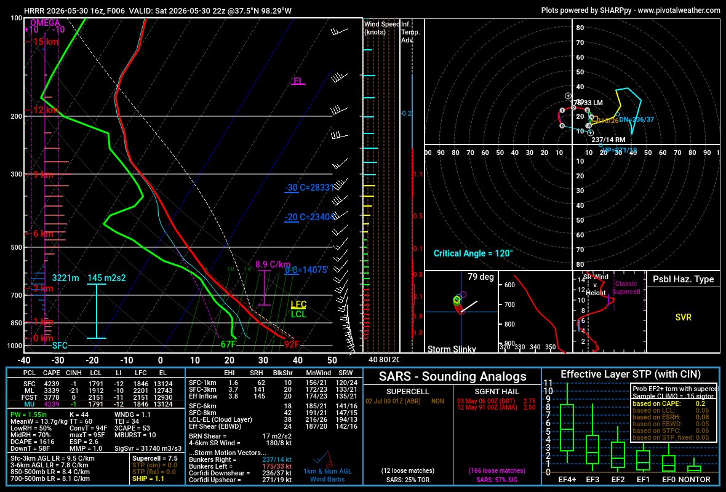Click Sfc-3km AGL LR = 9.5 C/km
Viewport: 726px width, 492px height.
point(52,459)
